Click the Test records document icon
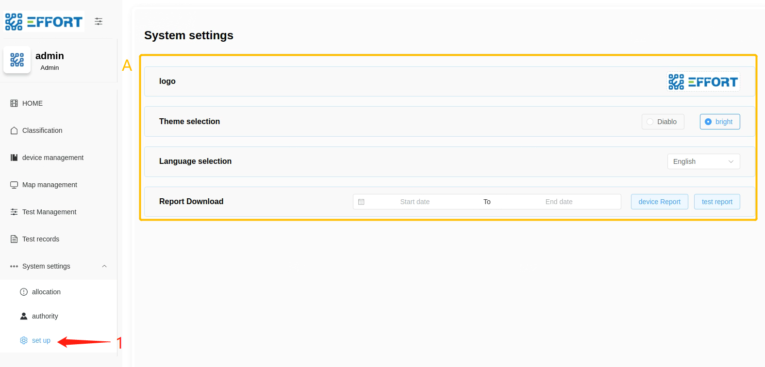 (x=14, y=239)
